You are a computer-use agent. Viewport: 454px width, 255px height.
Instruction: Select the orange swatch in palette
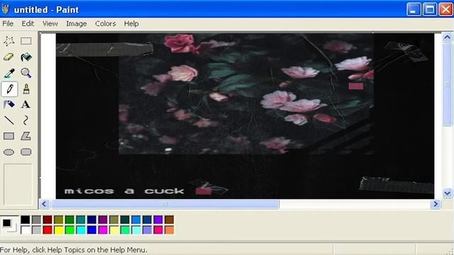coord(170,229)
